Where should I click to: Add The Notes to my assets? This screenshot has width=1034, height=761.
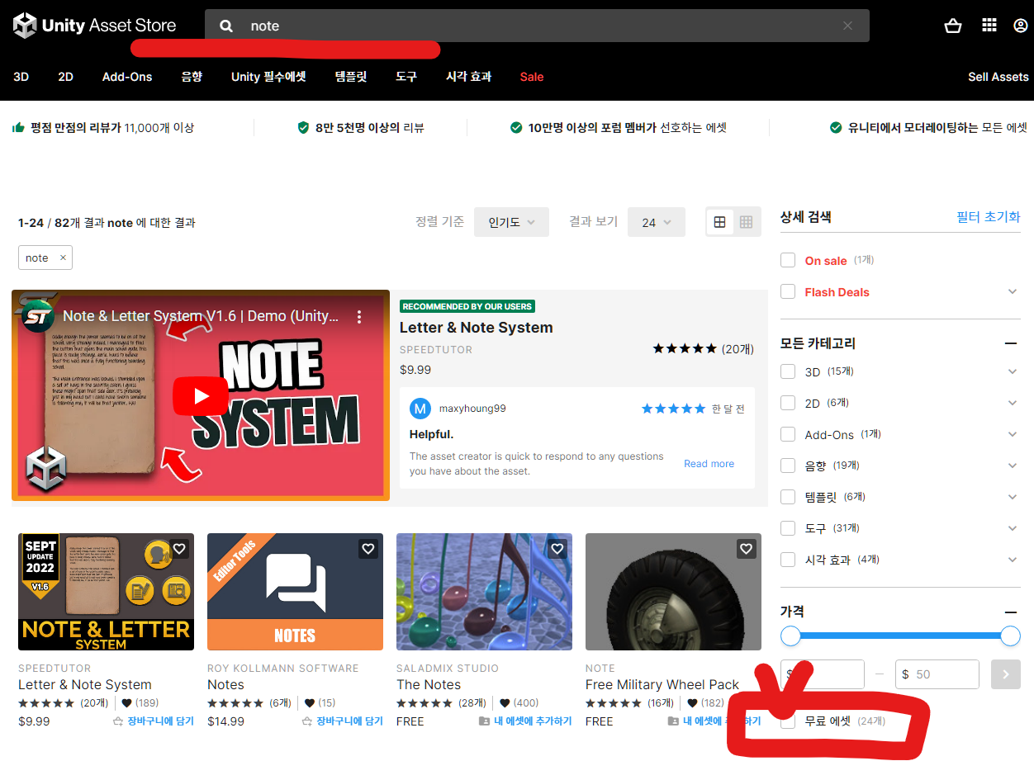525,721
